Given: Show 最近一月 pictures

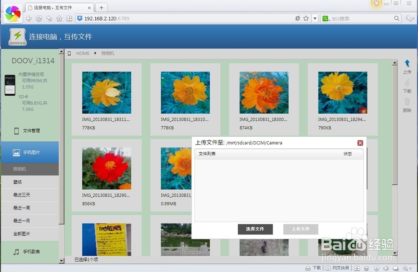Looking at the screenshot, I should coord(30,221).
